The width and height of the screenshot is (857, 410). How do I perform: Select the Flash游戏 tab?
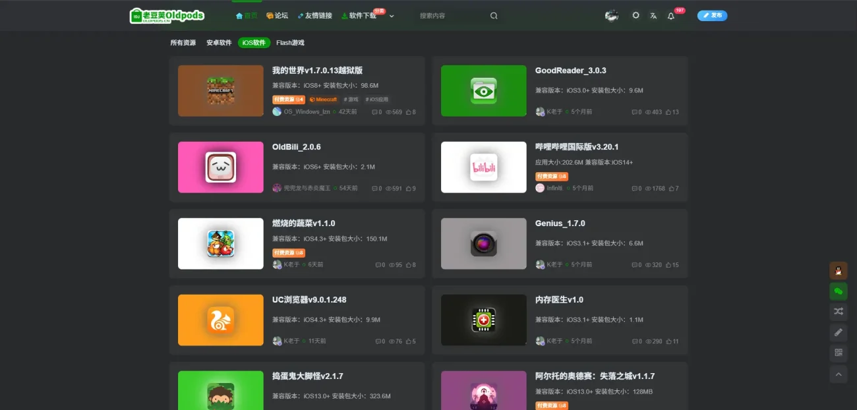(x=290, y=43)
